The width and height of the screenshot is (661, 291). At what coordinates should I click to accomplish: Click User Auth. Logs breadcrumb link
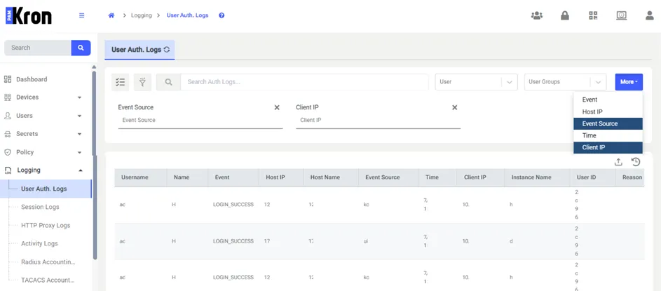point(188,15)
